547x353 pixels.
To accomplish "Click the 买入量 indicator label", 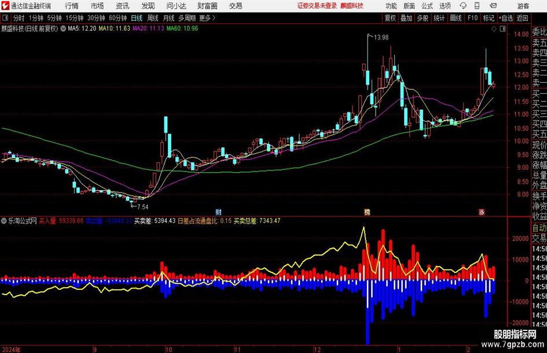I will point(47,221).
